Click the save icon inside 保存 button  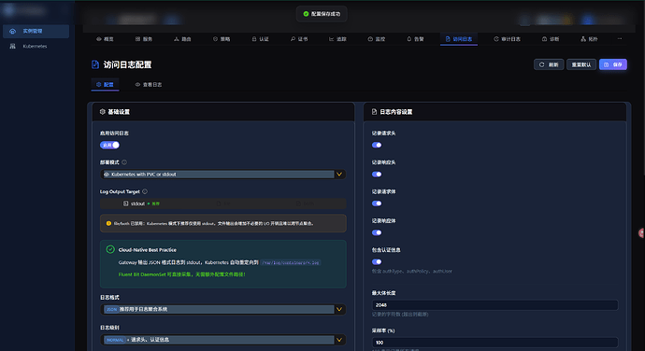(x=606, y=64)
